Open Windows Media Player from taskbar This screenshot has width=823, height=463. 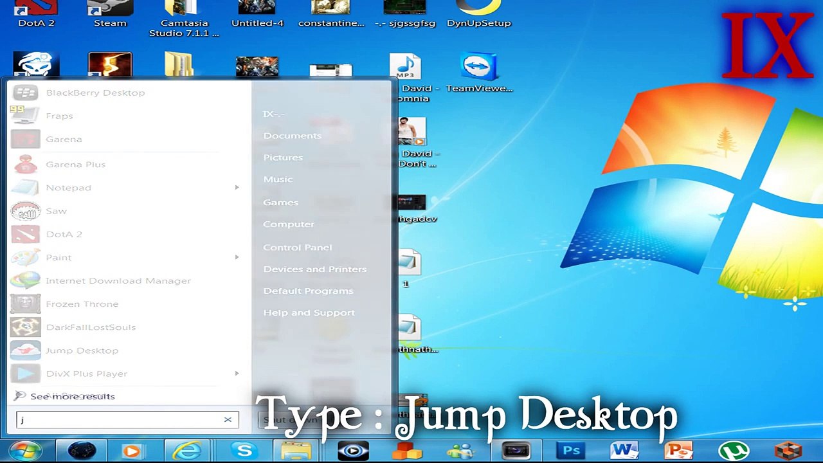[132, 451]
